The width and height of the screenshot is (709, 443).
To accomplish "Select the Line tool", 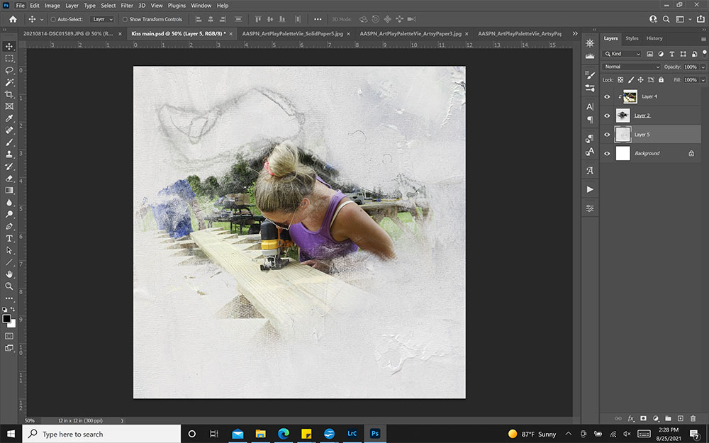I will pos(9,262).
